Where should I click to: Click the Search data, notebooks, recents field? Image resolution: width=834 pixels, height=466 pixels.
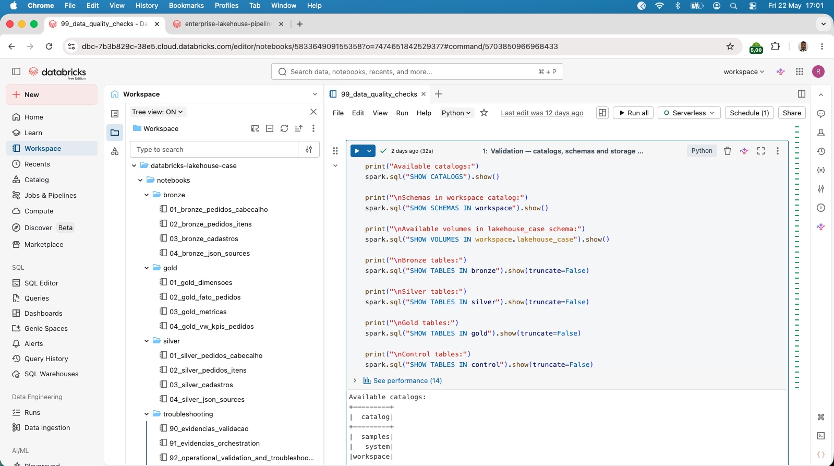[417, 71]
